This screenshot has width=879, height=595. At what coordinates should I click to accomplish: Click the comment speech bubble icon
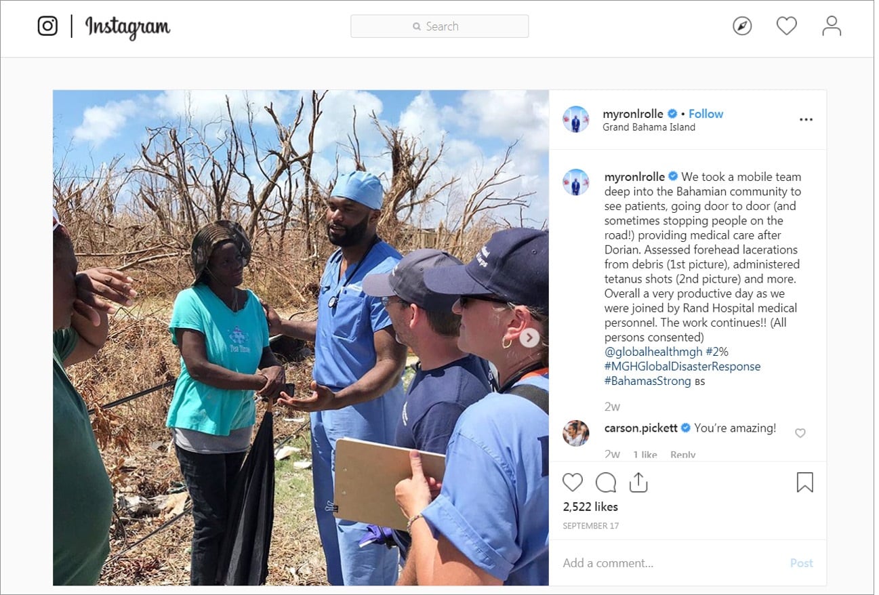click(x=606, y=482)
